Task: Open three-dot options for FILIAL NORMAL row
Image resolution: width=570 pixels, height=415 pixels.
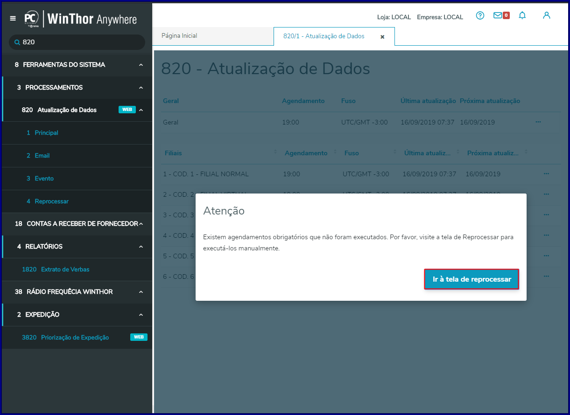Action: (546, 173)
